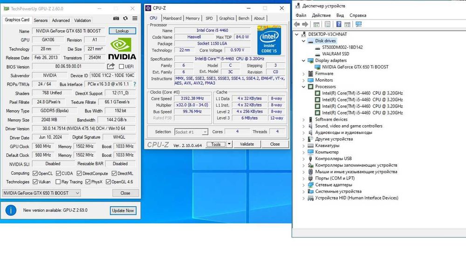This screenshot has width=466, height=262.
Task: Collapse the Processors node
Action: pyautogui.click(x=303, y=87)
